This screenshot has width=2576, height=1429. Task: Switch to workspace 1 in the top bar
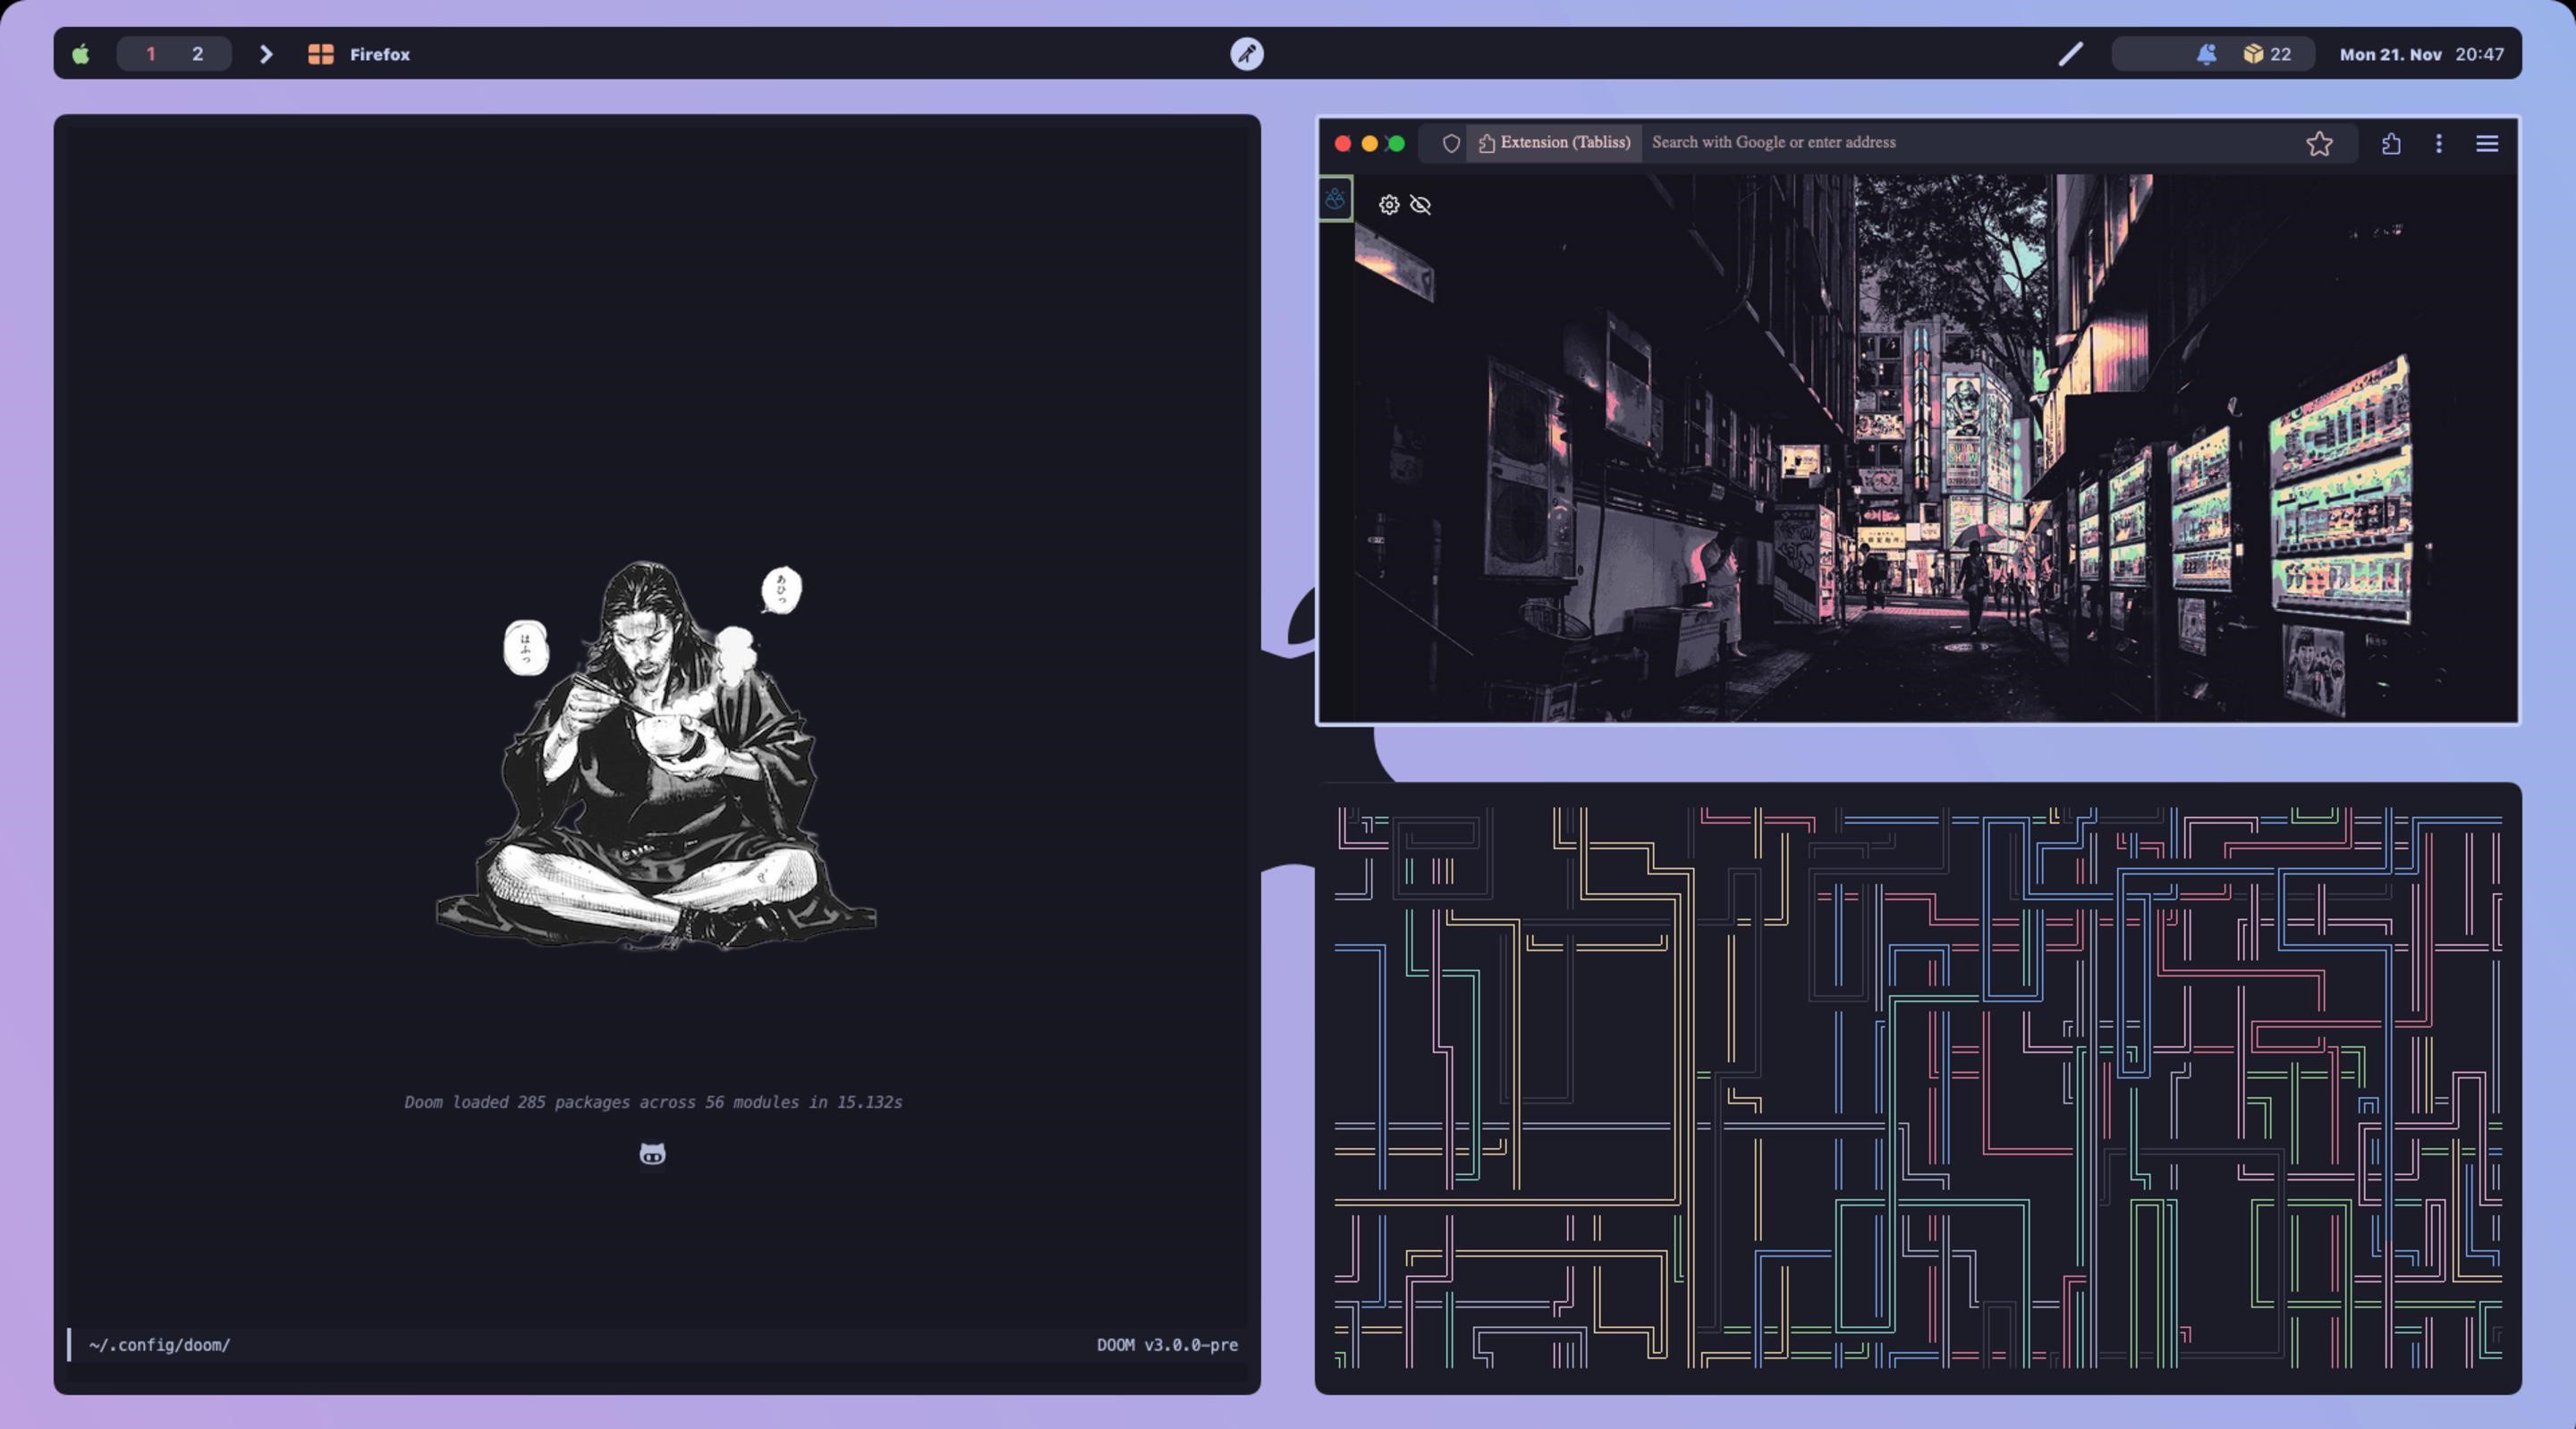[x=151, y=54]
